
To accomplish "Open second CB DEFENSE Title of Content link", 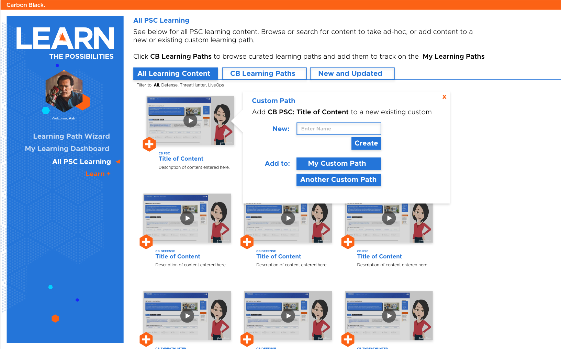I will click(279, 256).
